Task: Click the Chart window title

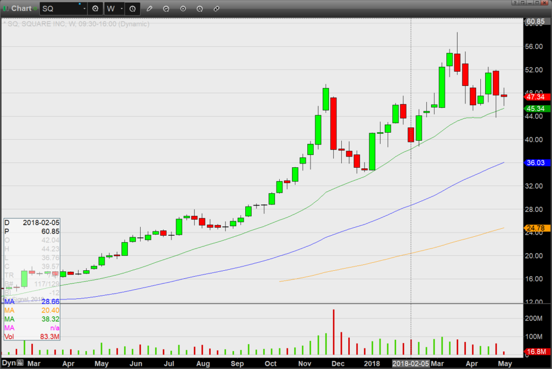Action: [21, 9]
